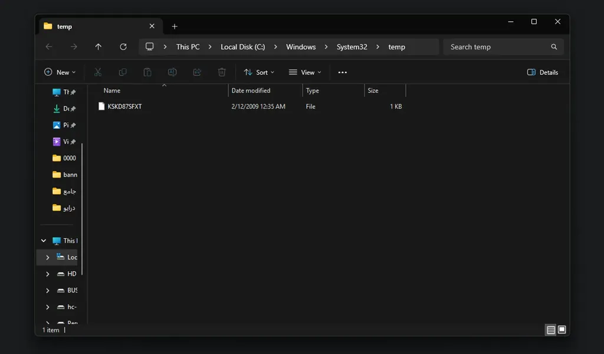This screenshot has height=354, width=604.
Task: Open the See more ellipsis menu
Action: pos(343,72)
